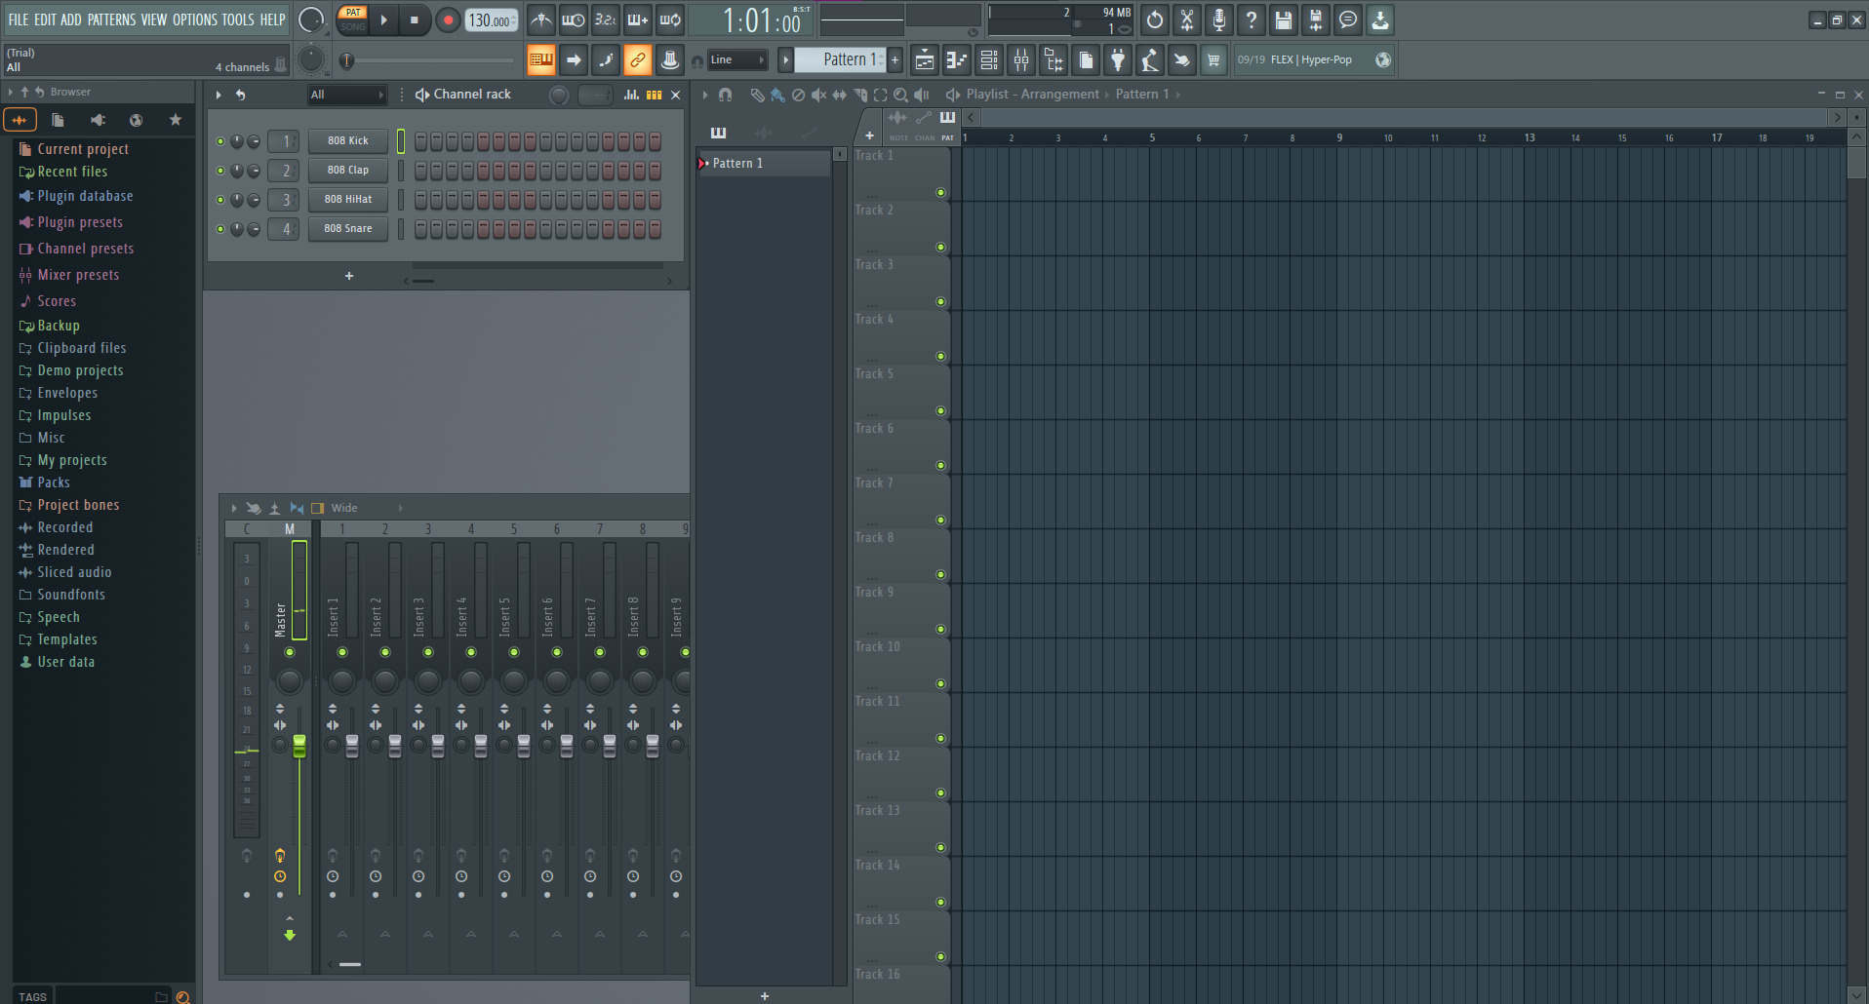Viewport: 1869px width, 1004px height.
Task: Open the Pattern 1 selector dropdown
Action: coord(840,59)
